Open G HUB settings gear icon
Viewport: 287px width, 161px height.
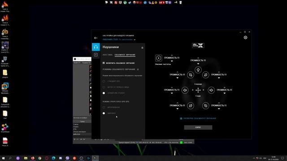[x=245, y=38]
